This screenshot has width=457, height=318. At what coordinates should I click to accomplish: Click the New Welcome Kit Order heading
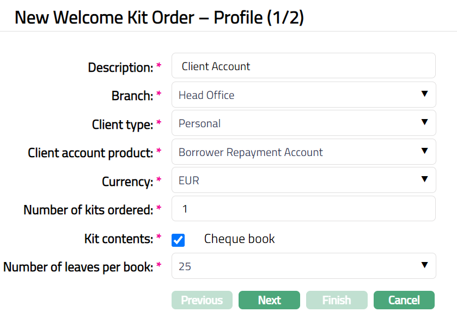coord(159,17)
